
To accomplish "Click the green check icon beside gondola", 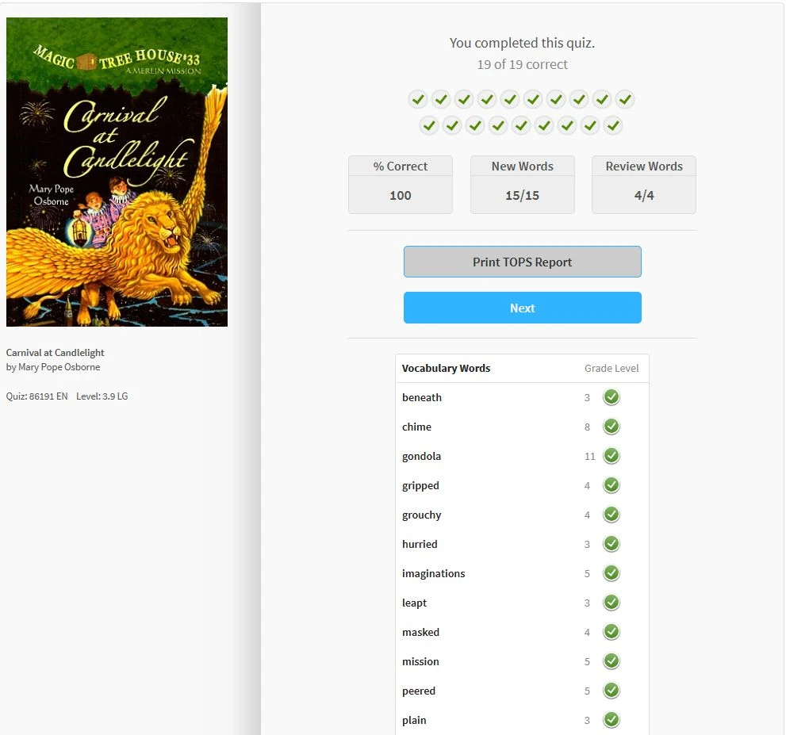I will (611, 455).
